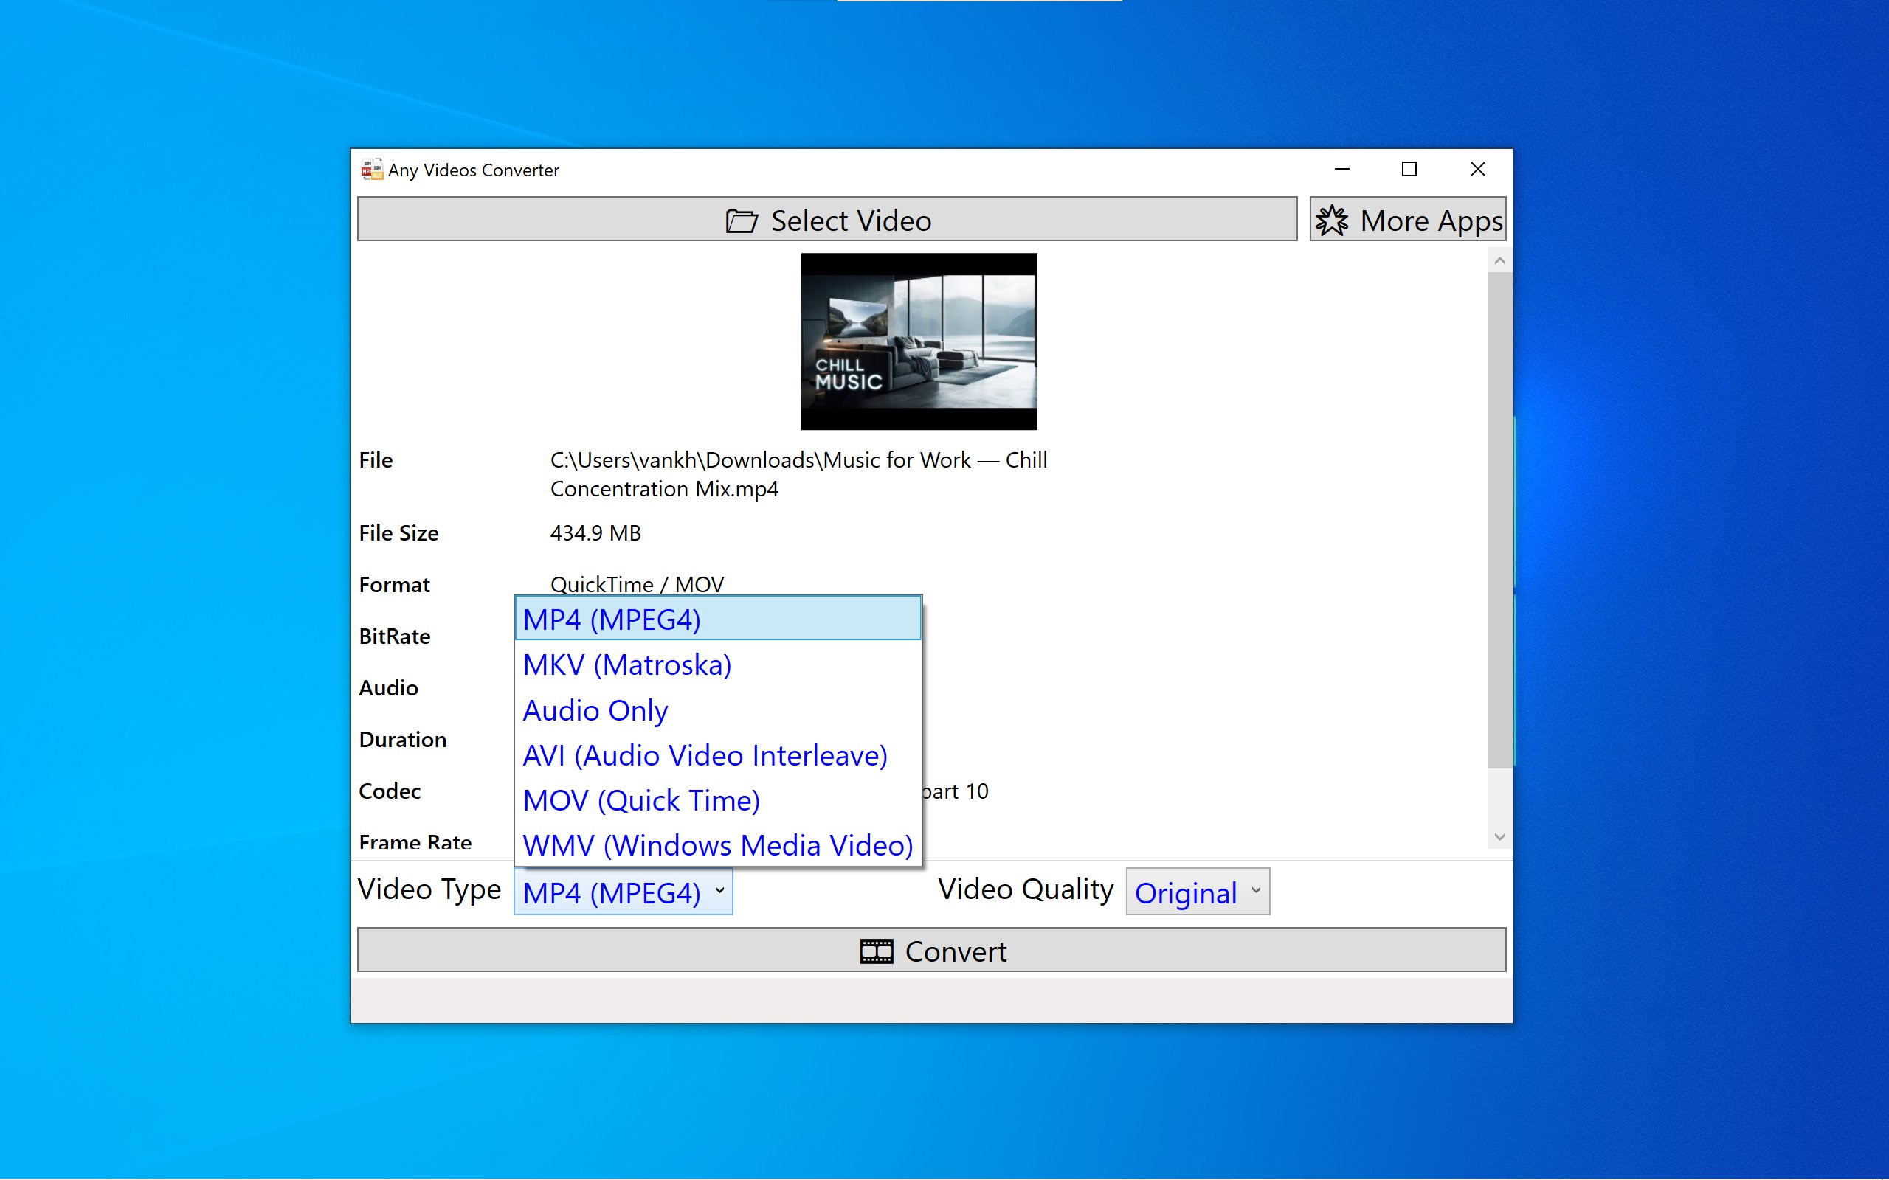Maximize the Any Videos Converter window

click(1409, 170)
